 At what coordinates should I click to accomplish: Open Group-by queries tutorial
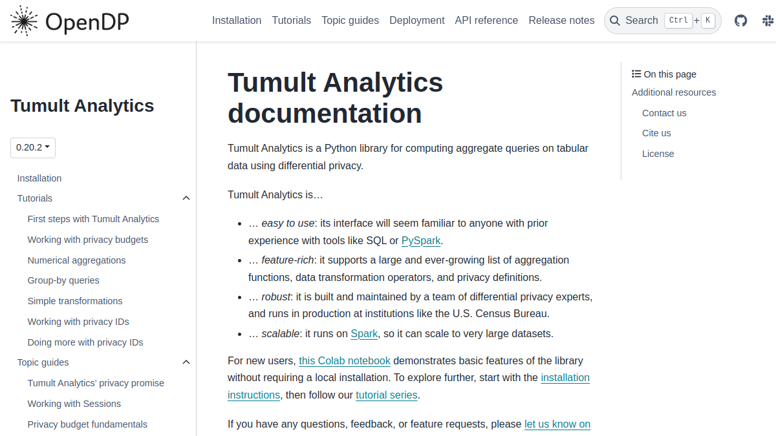coord(63,280)
